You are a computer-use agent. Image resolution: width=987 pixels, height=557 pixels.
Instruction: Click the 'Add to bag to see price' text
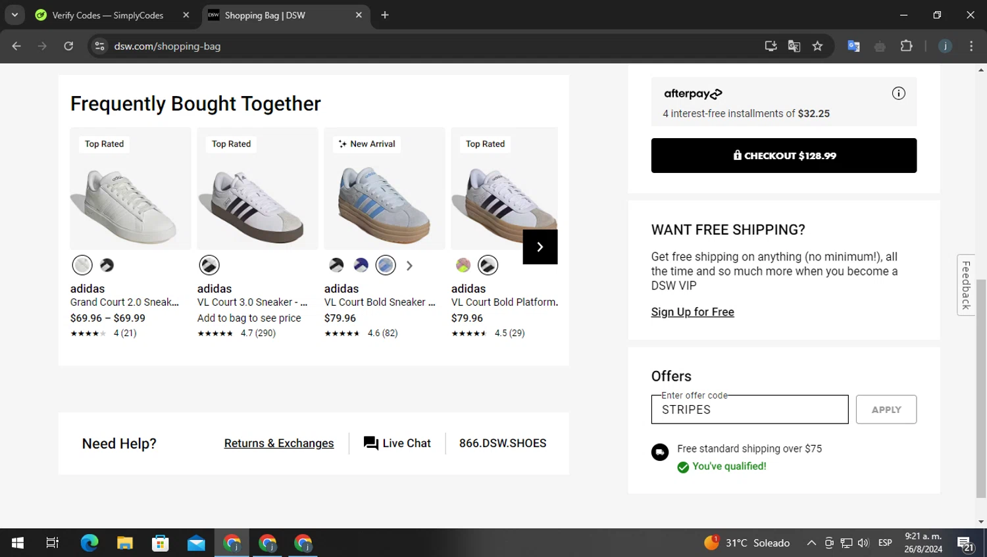click(249, 318)
